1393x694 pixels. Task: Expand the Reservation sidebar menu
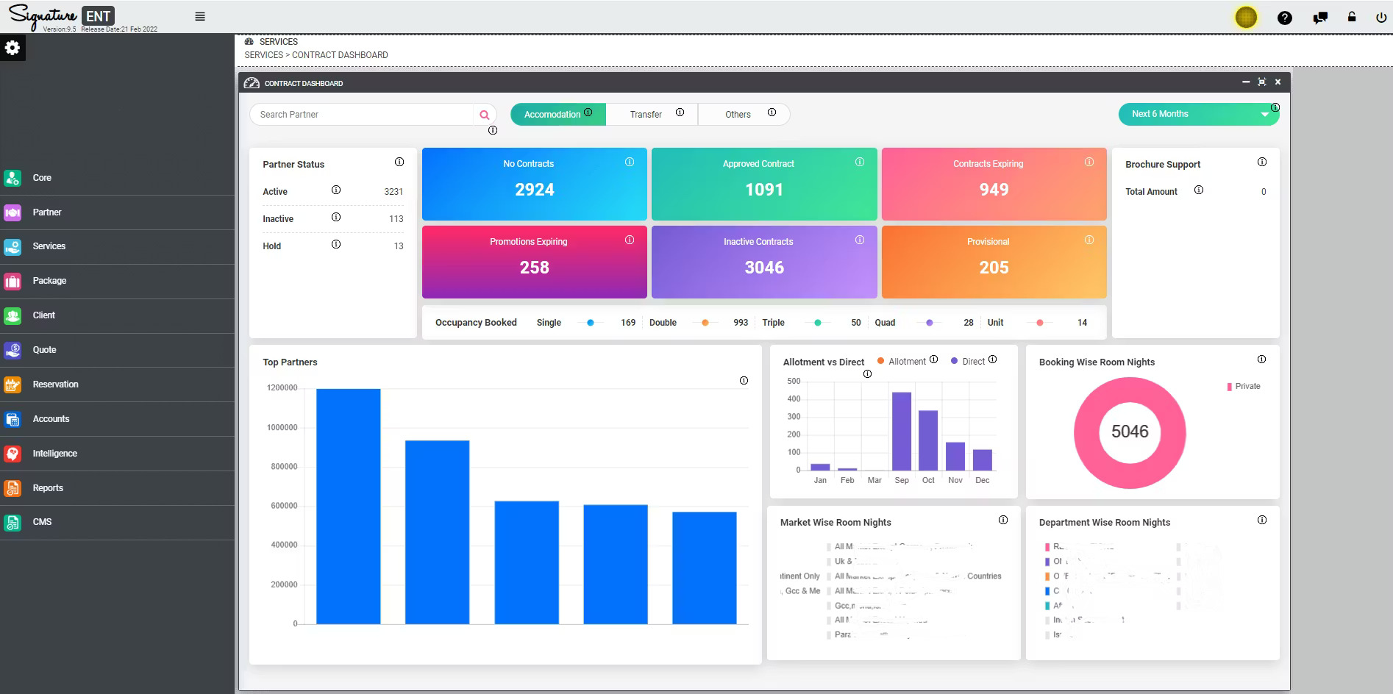(55, 384)
